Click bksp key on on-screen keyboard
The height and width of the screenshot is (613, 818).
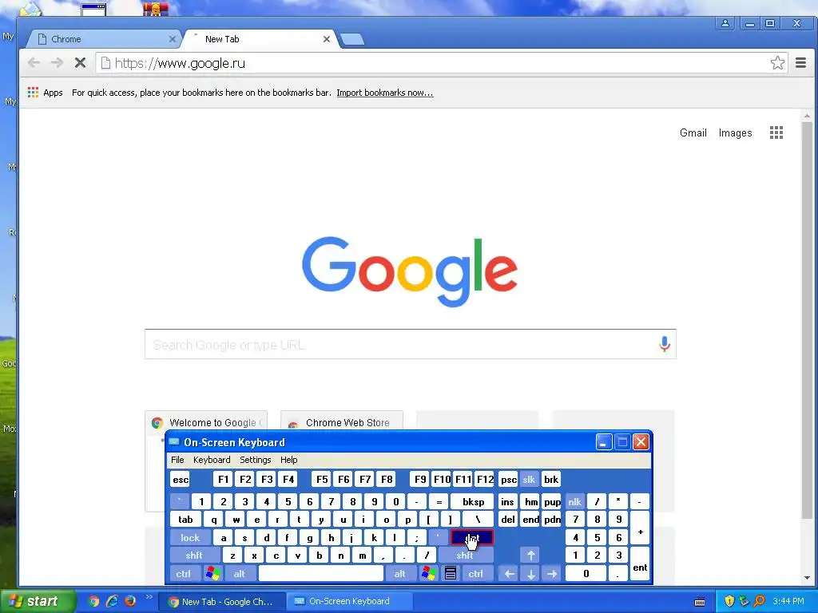(x=473, y=501)
